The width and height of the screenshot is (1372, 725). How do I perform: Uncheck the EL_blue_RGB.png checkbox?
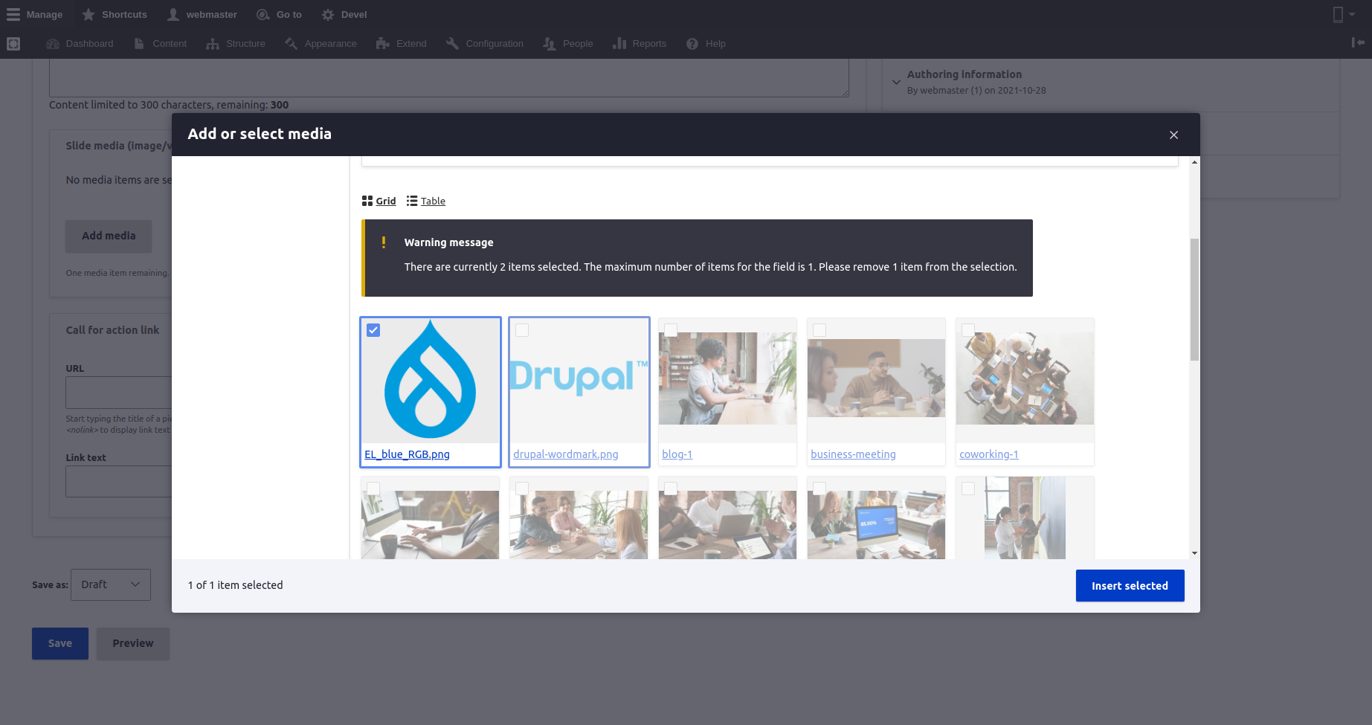(x=373, y=330)
